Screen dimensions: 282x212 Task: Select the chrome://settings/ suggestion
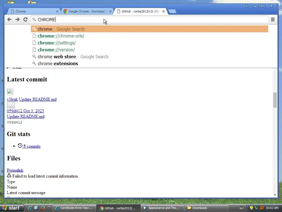150,43
